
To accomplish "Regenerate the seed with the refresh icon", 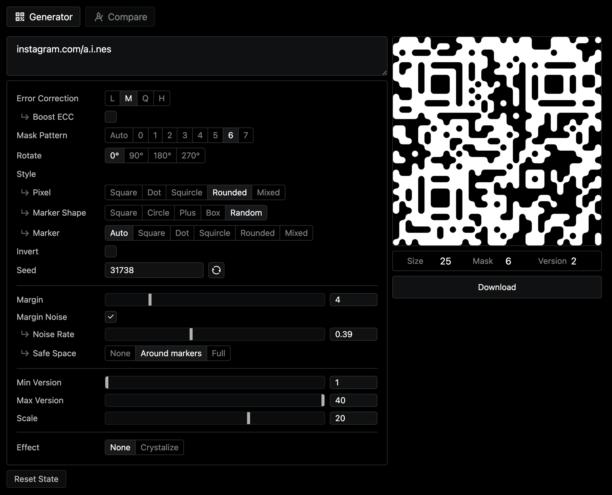I will pos(216,270).
